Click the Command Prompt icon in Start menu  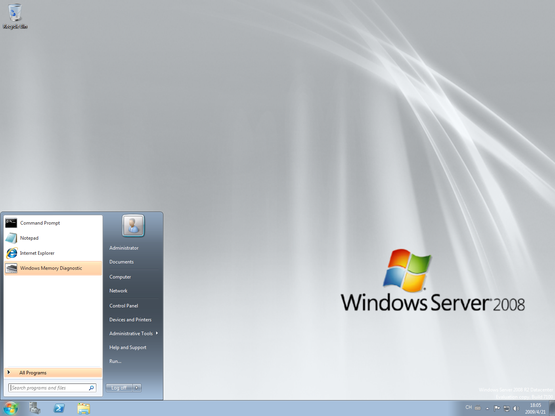click(x=11, y=223)
